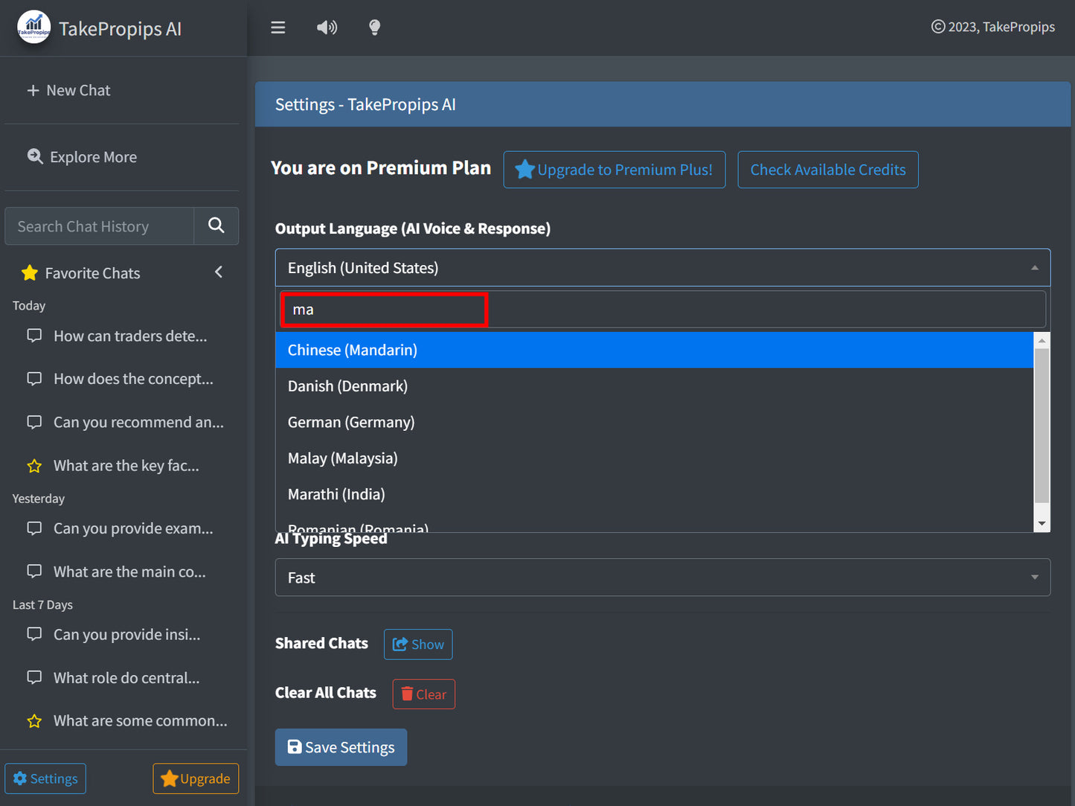Viewport: 1075px width, 806px height.
Task: Click the orange Upgrade button
Action: coord(196,778)
